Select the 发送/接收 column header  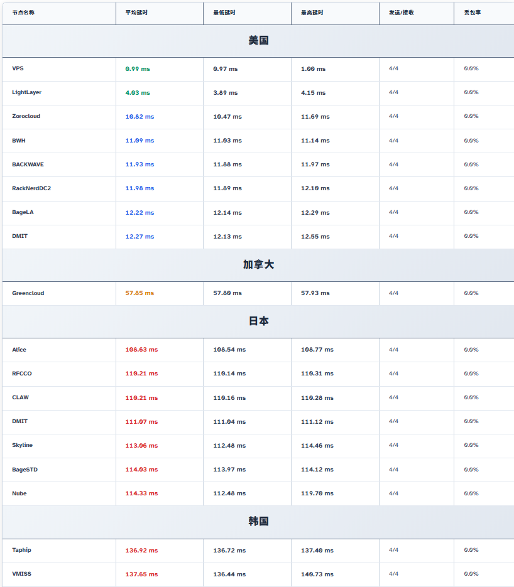401,13
